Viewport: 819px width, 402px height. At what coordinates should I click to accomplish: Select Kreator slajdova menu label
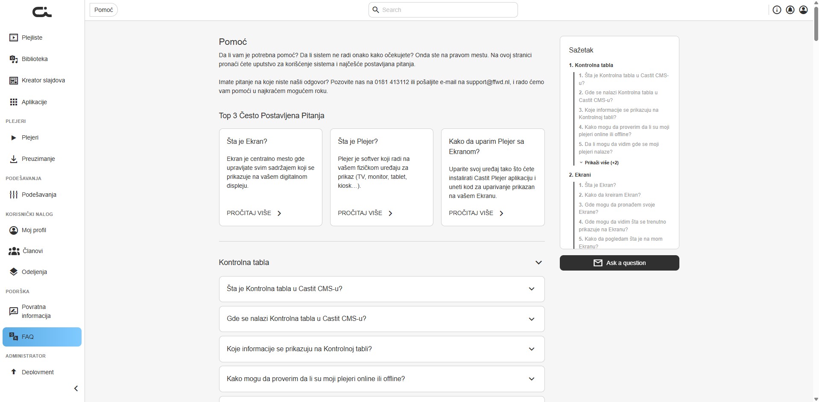[x=44, y=80]
